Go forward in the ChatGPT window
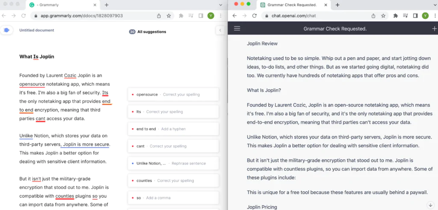This screenshot has width=438, height=210. click(245, 16)
